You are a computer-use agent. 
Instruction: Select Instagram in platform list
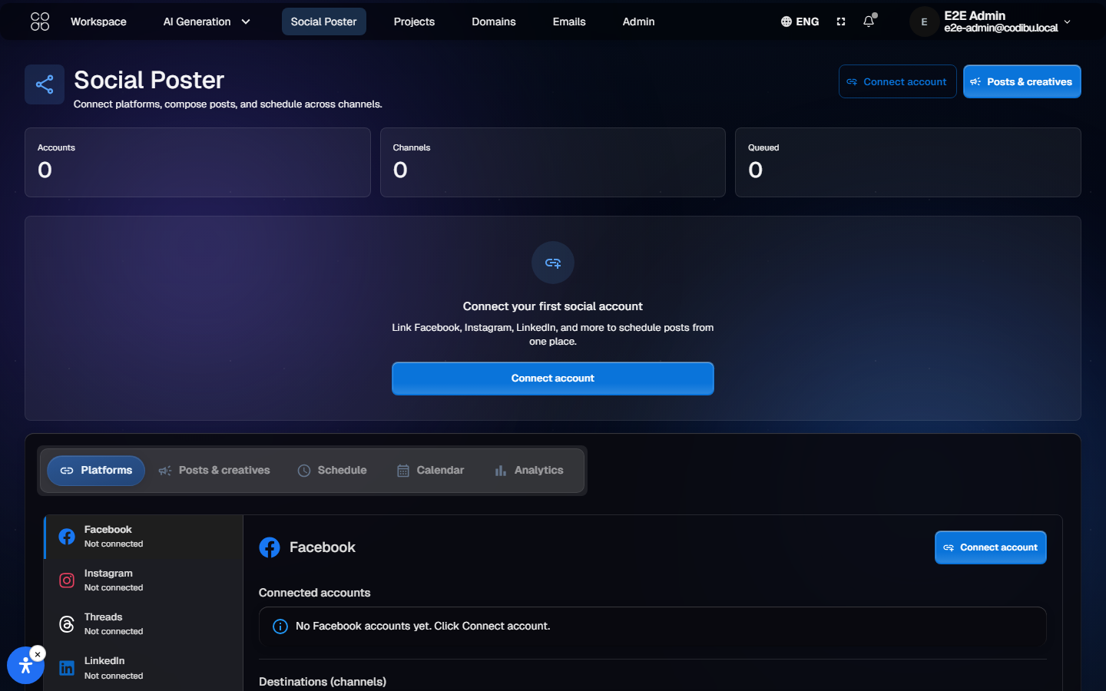point(144,580)
